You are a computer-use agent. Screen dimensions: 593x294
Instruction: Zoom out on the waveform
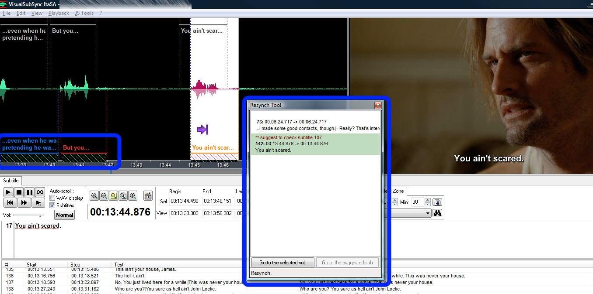coord(104,196)
